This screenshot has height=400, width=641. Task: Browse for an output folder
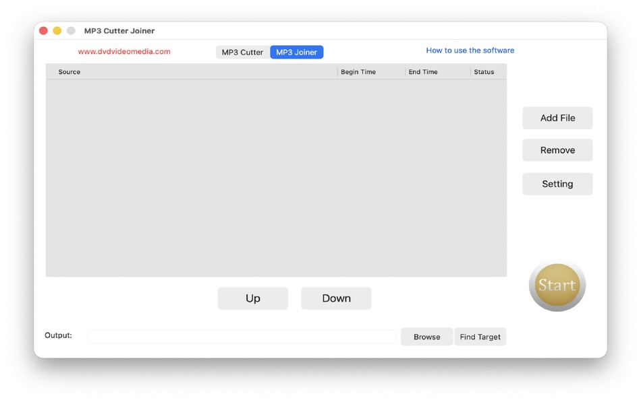coord(426,337)
